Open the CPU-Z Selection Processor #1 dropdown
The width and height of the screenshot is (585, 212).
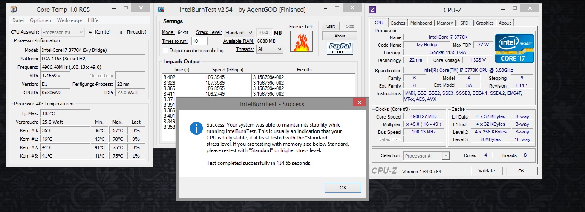coord(427,156)
